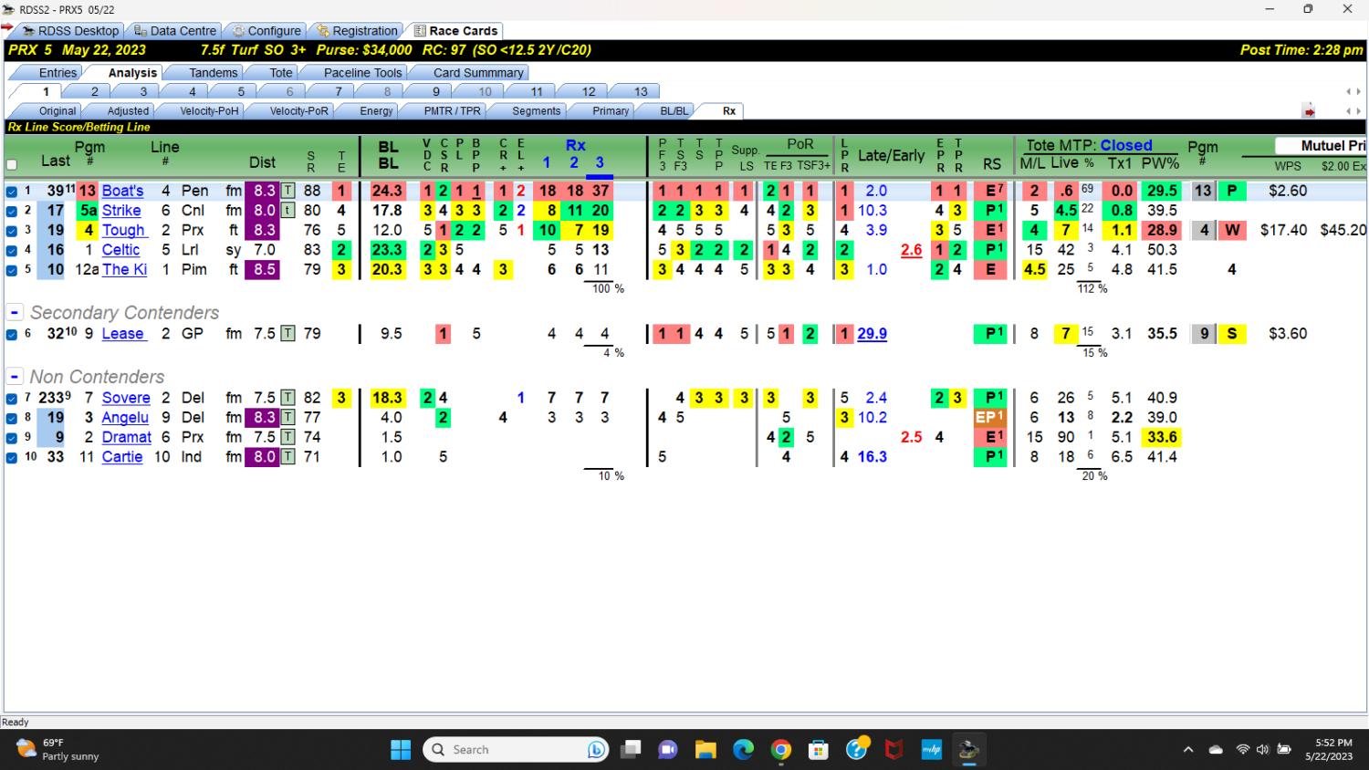This screenshot has width=1369, height=770.
Task: Click the purple 8.3 distance in Tough row
Action: [262, 230]
